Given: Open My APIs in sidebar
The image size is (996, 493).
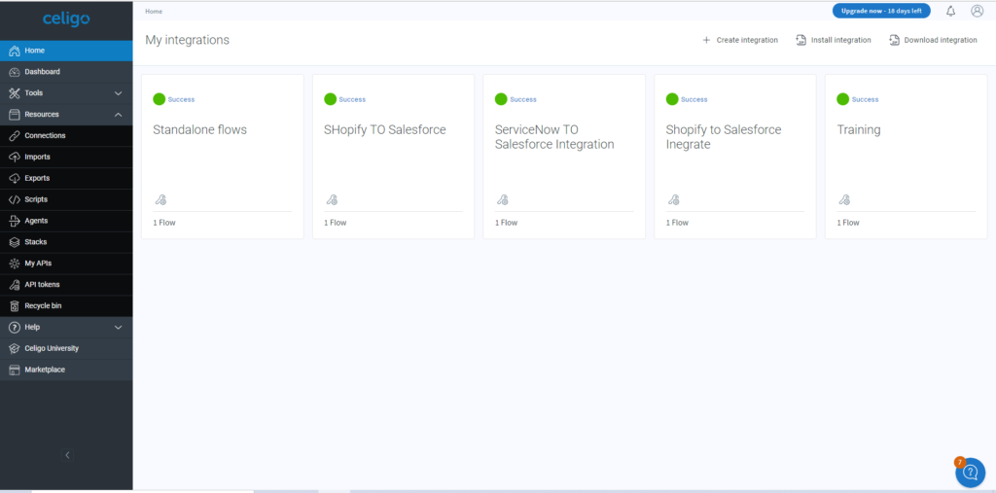Looking at the screenshot, I should 66,264.
